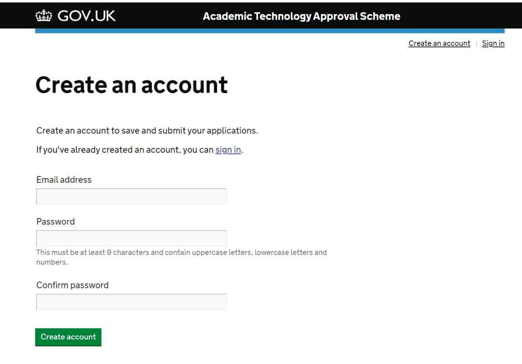Click the Password field label

click(56, 221)
